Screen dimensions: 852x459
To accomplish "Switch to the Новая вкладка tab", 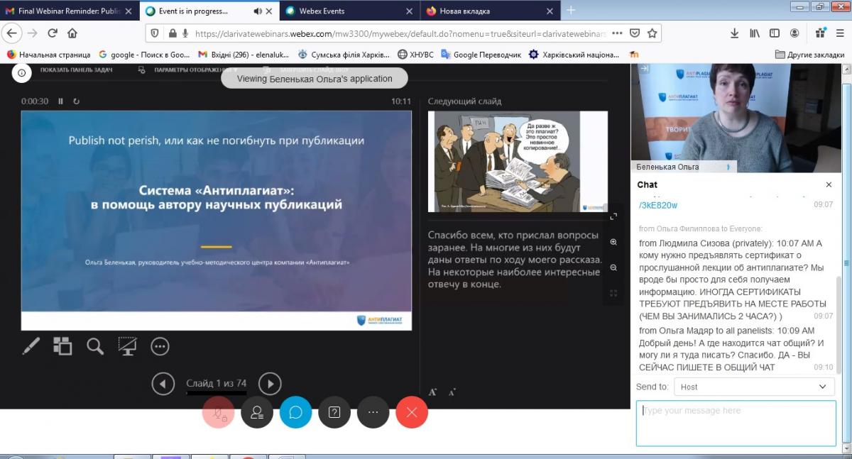I will pyautogui.click(x=465, y=11).
